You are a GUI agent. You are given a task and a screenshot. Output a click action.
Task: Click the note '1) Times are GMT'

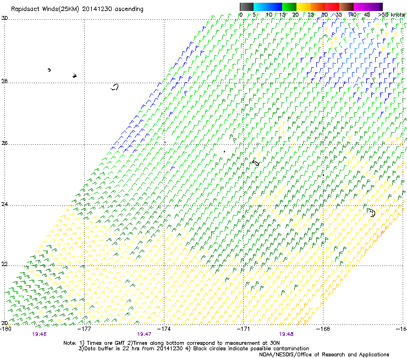(102, 343)
